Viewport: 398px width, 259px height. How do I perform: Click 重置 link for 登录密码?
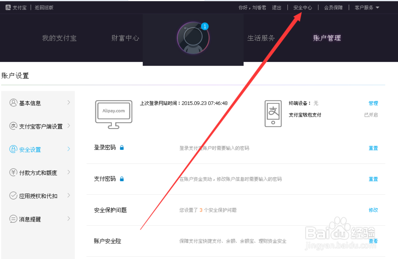coord(373,148)
